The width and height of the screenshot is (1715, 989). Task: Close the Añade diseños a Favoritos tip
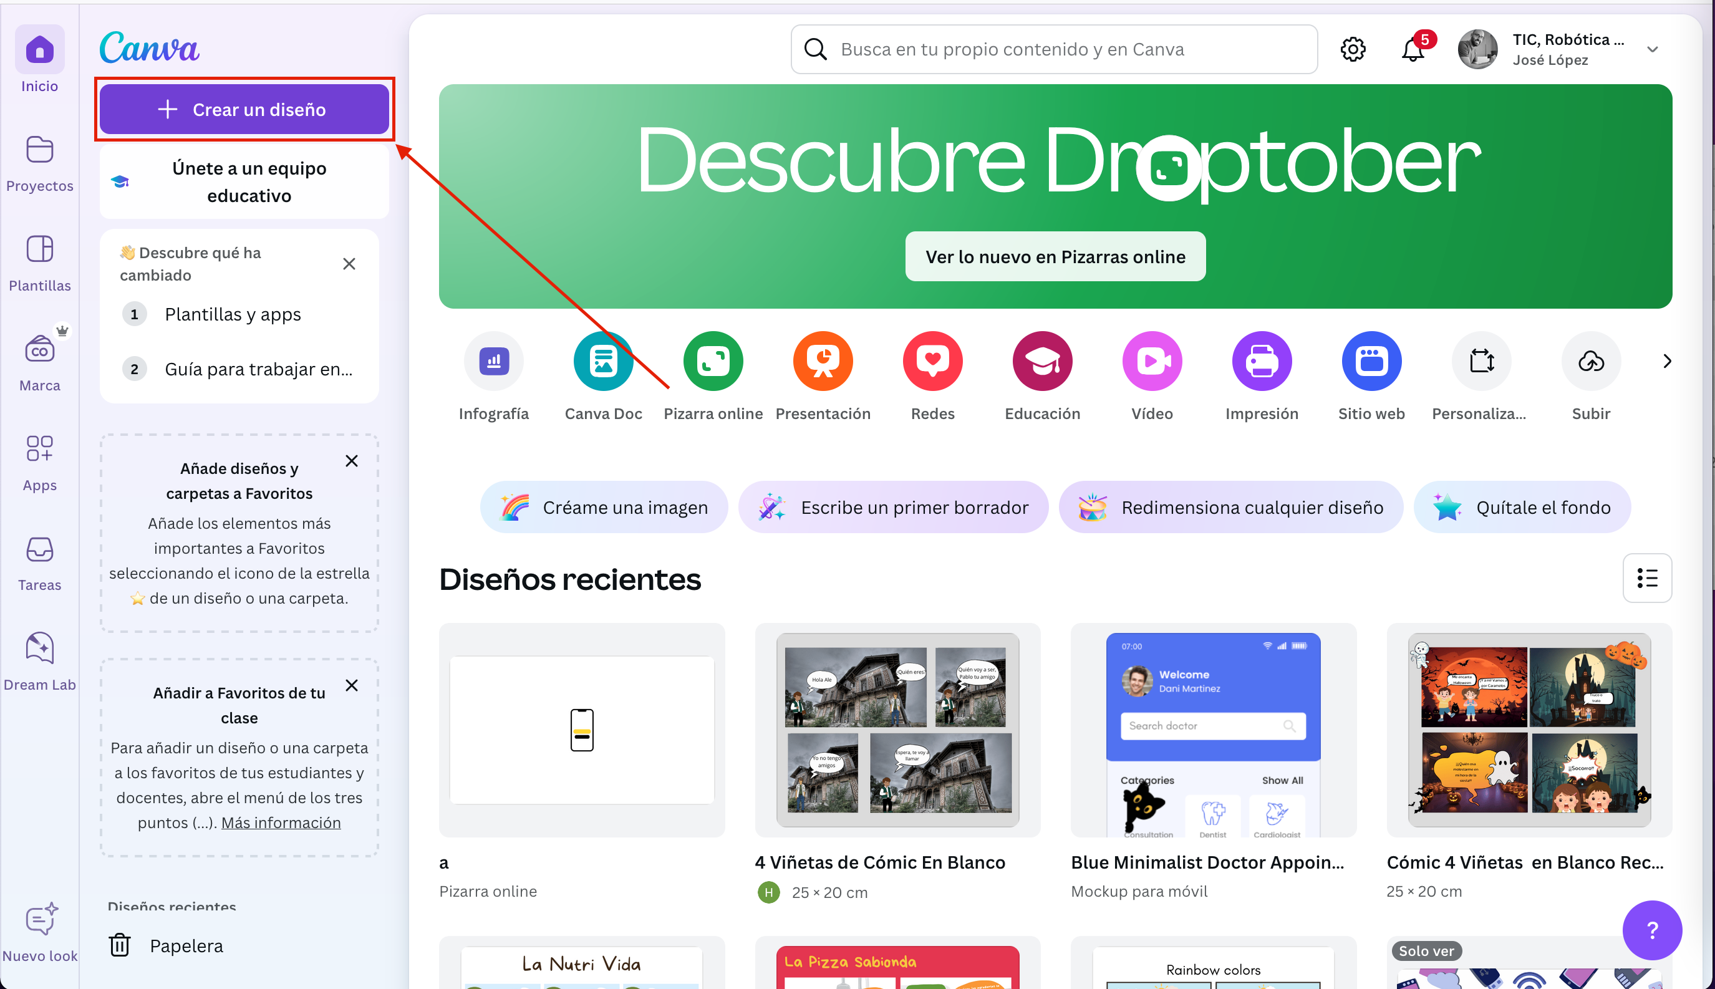coord(351,461)
